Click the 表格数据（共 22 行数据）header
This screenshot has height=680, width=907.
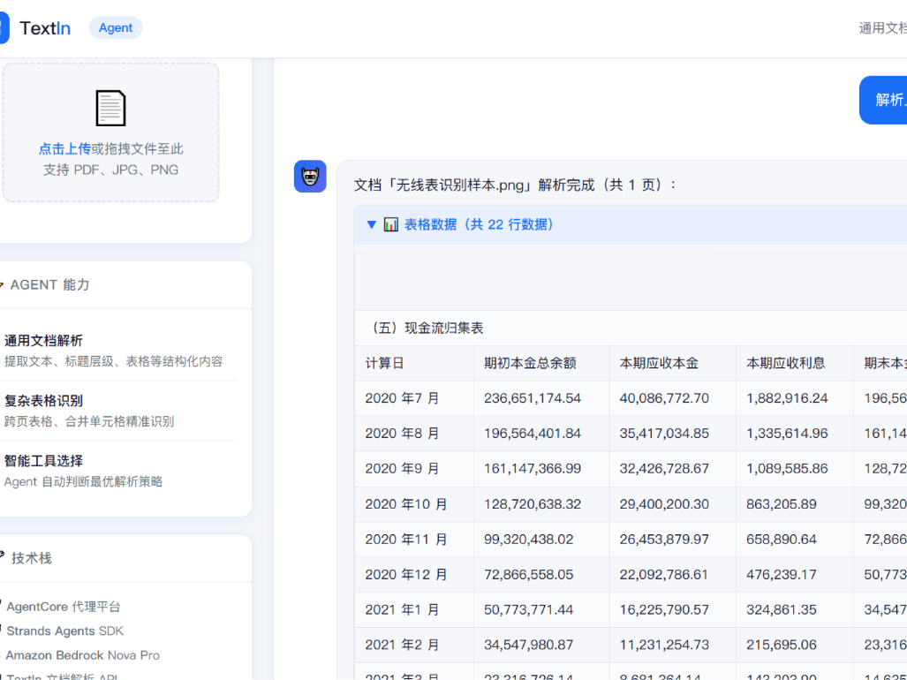(480, 224)
